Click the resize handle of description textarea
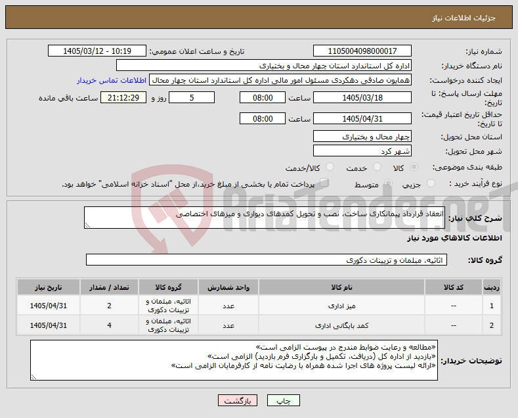 87,225
